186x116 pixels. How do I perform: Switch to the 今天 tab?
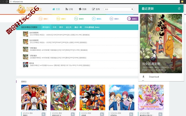click(55, 27)
